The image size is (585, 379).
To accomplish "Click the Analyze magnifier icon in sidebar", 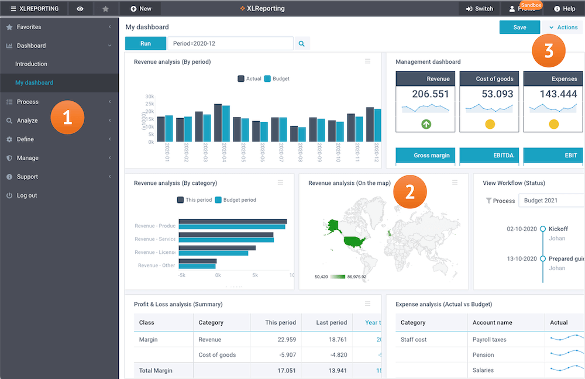I will [x=9, y=120].
